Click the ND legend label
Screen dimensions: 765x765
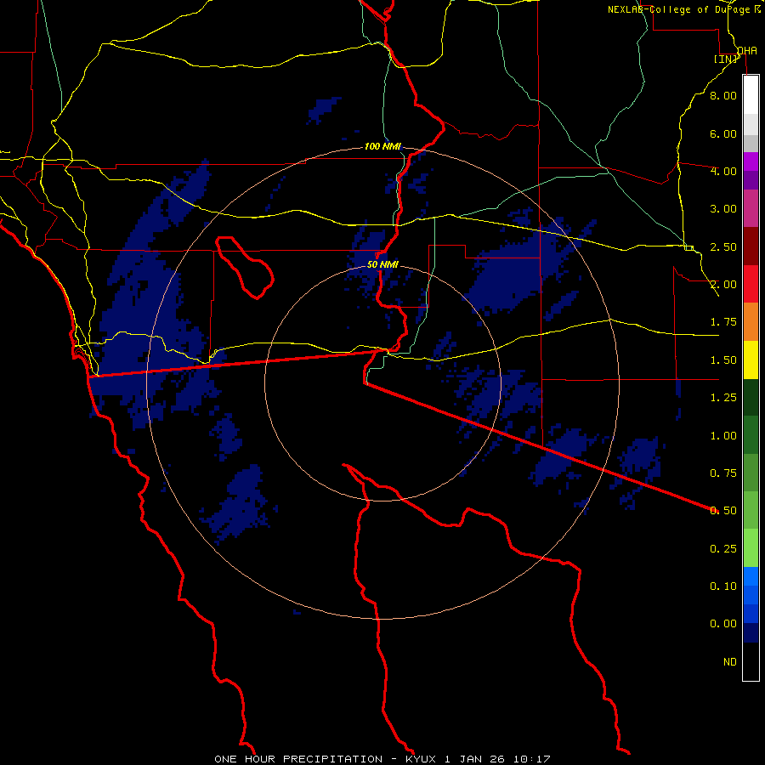(730, 662)
